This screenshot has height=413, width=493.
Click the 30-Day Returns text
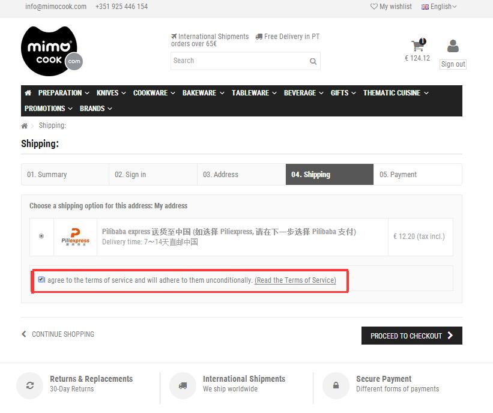click(71, 389)
